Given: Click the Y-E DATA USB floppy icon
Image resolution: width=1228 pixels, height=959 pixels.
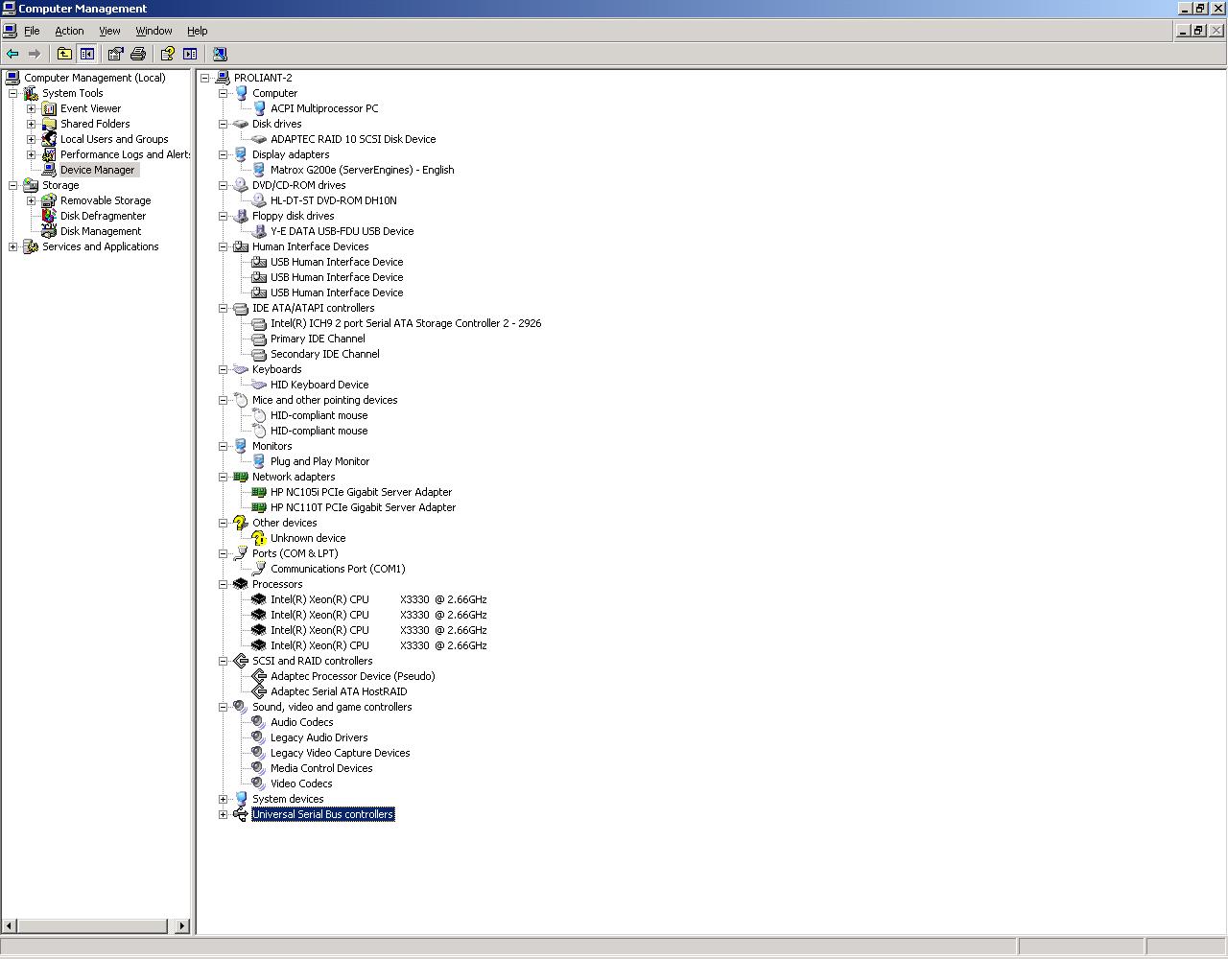Looking at the screenshot, I should pyautogui.click(x=259, y=231).
